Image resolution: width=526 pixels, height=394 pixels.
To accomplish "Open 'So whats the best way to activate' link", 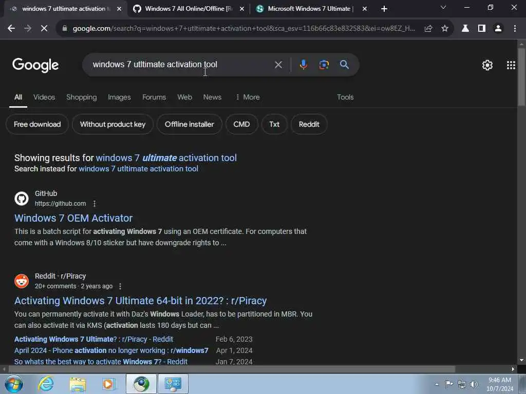I will point(101,362).
